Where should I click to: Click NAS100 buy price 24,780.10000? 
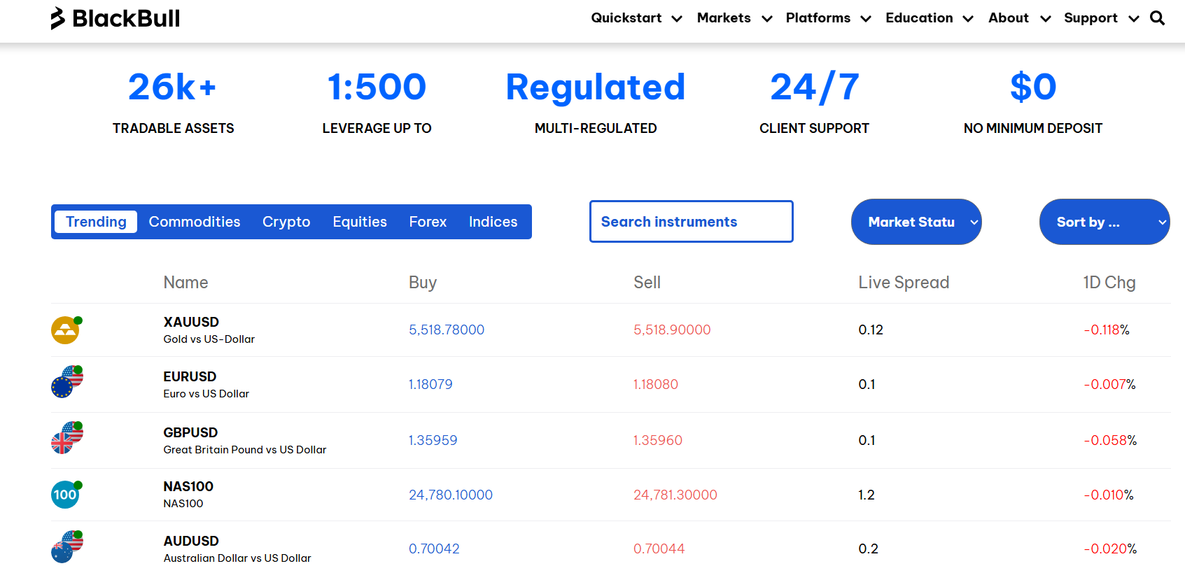(451, 495)
